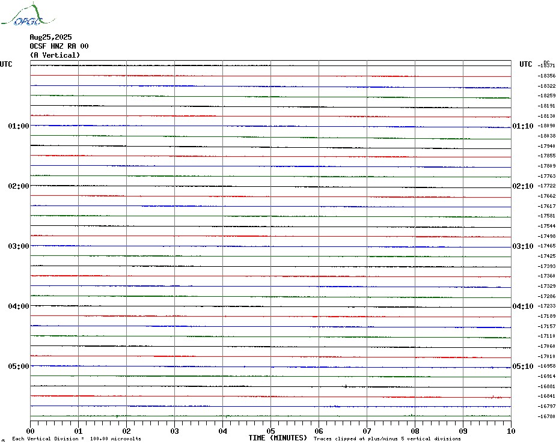559x447 pixels.
Task: Click DC offset value -17360
Action: click(546, 276)
